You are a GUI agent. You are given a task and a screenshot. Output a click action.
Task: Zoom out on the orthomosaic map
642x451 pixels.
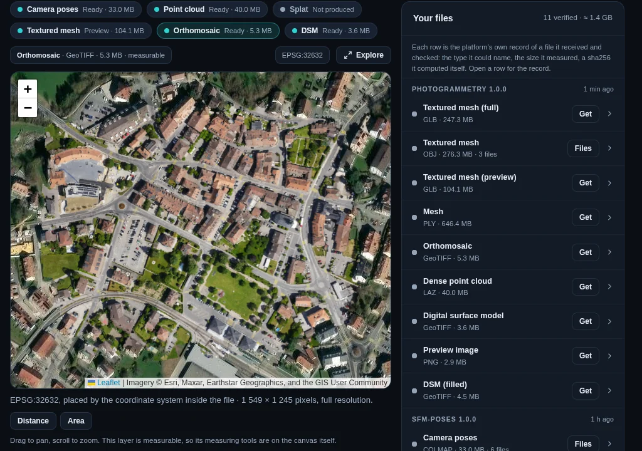(x=28, y=108)
